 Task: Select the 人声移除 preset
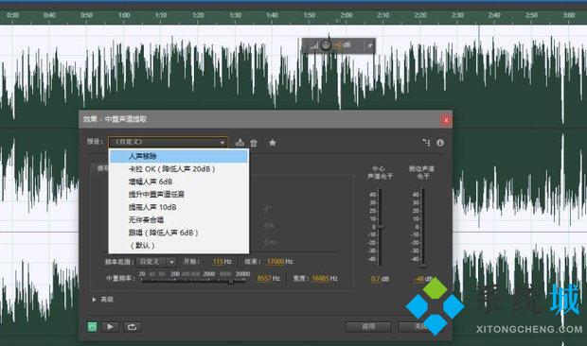pos(179,156)
